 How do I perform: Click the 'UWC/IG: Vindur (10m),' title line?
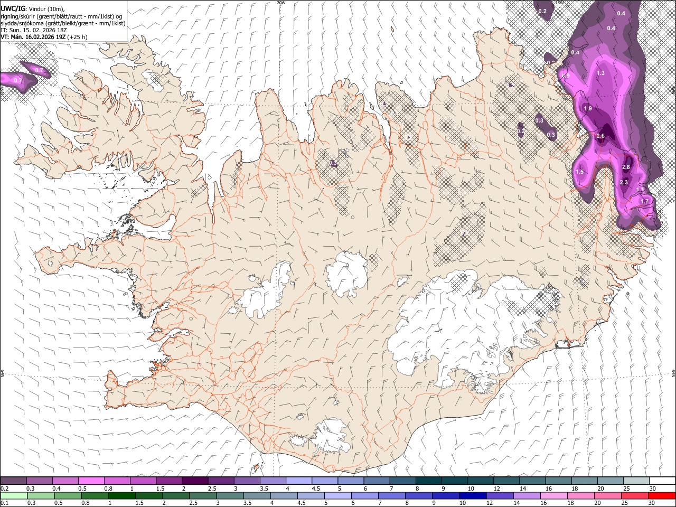33,9
